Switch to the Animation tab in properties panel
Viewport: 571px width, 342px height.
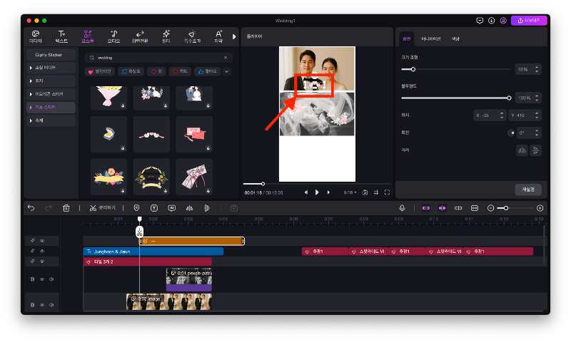coord(430,38)
